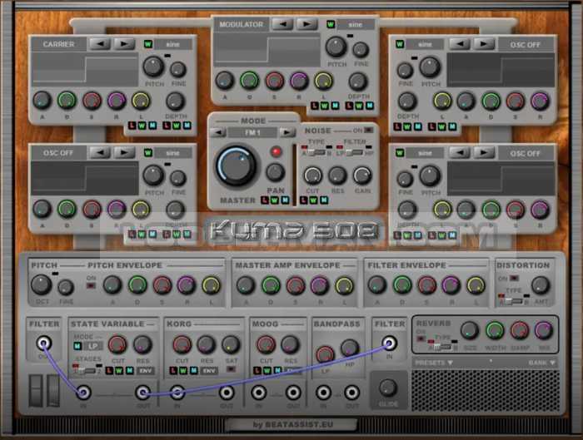Click previous arrow on Modulator oscillator
This screenshot has width=583, height=440.
tap(282, 24)
